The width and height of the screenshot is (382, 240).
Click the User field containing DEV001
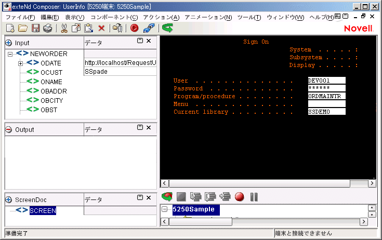[x=326, y=81]
